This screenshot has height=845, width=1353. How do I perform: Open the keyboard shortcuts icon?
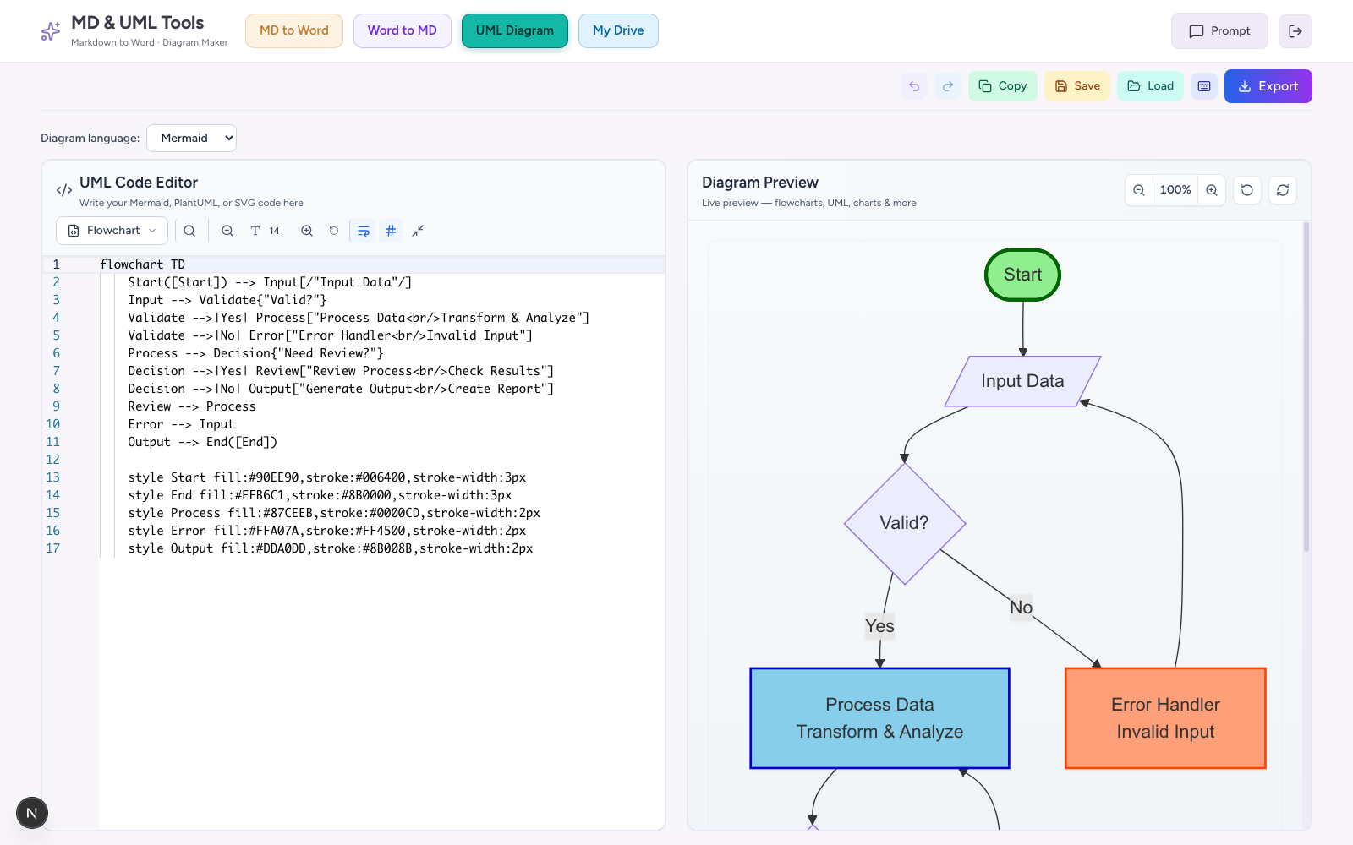(x=1204, y=86)
